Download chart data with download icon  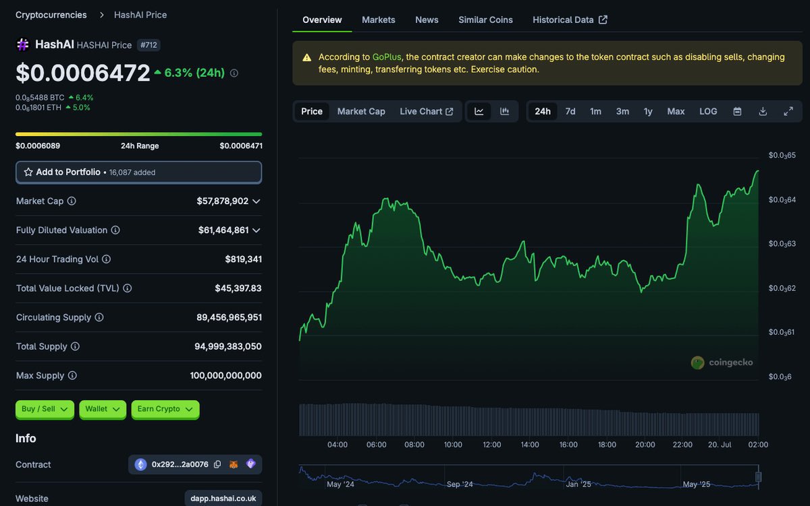(x=763, y=111)
